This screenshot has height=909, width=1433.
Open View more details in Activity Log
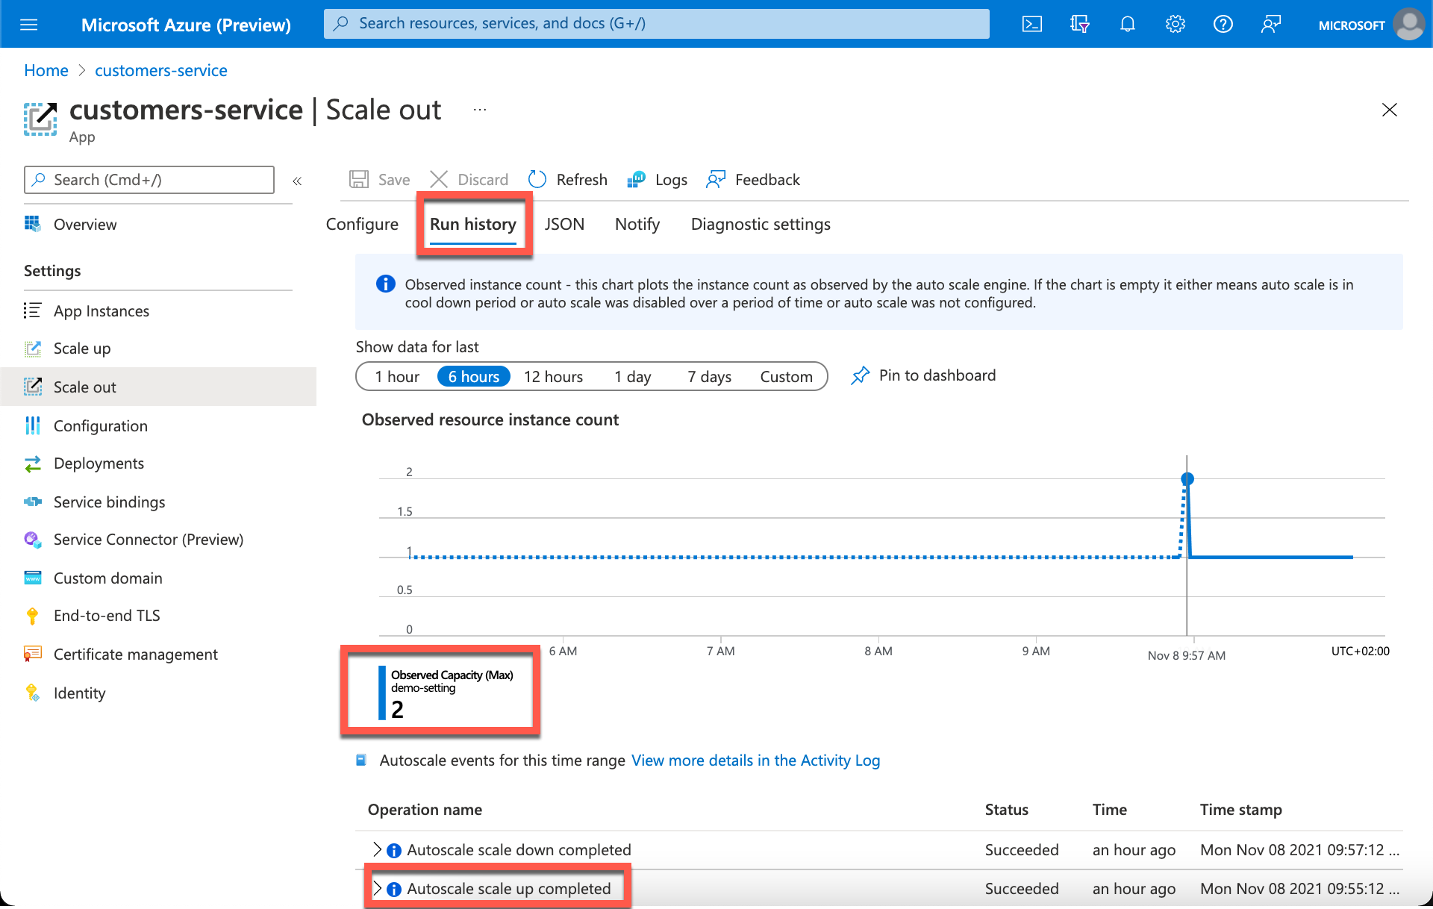[x=755, y=760]
